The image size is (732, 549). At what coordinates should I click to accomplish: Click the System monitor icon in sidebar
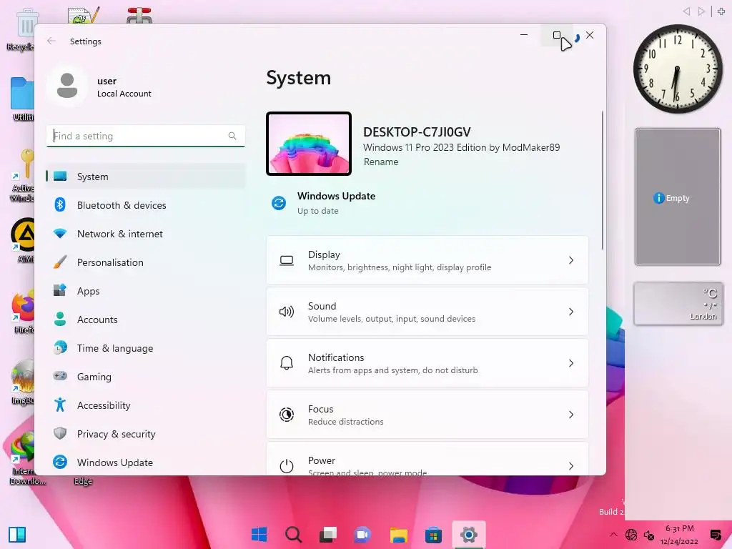60,176
